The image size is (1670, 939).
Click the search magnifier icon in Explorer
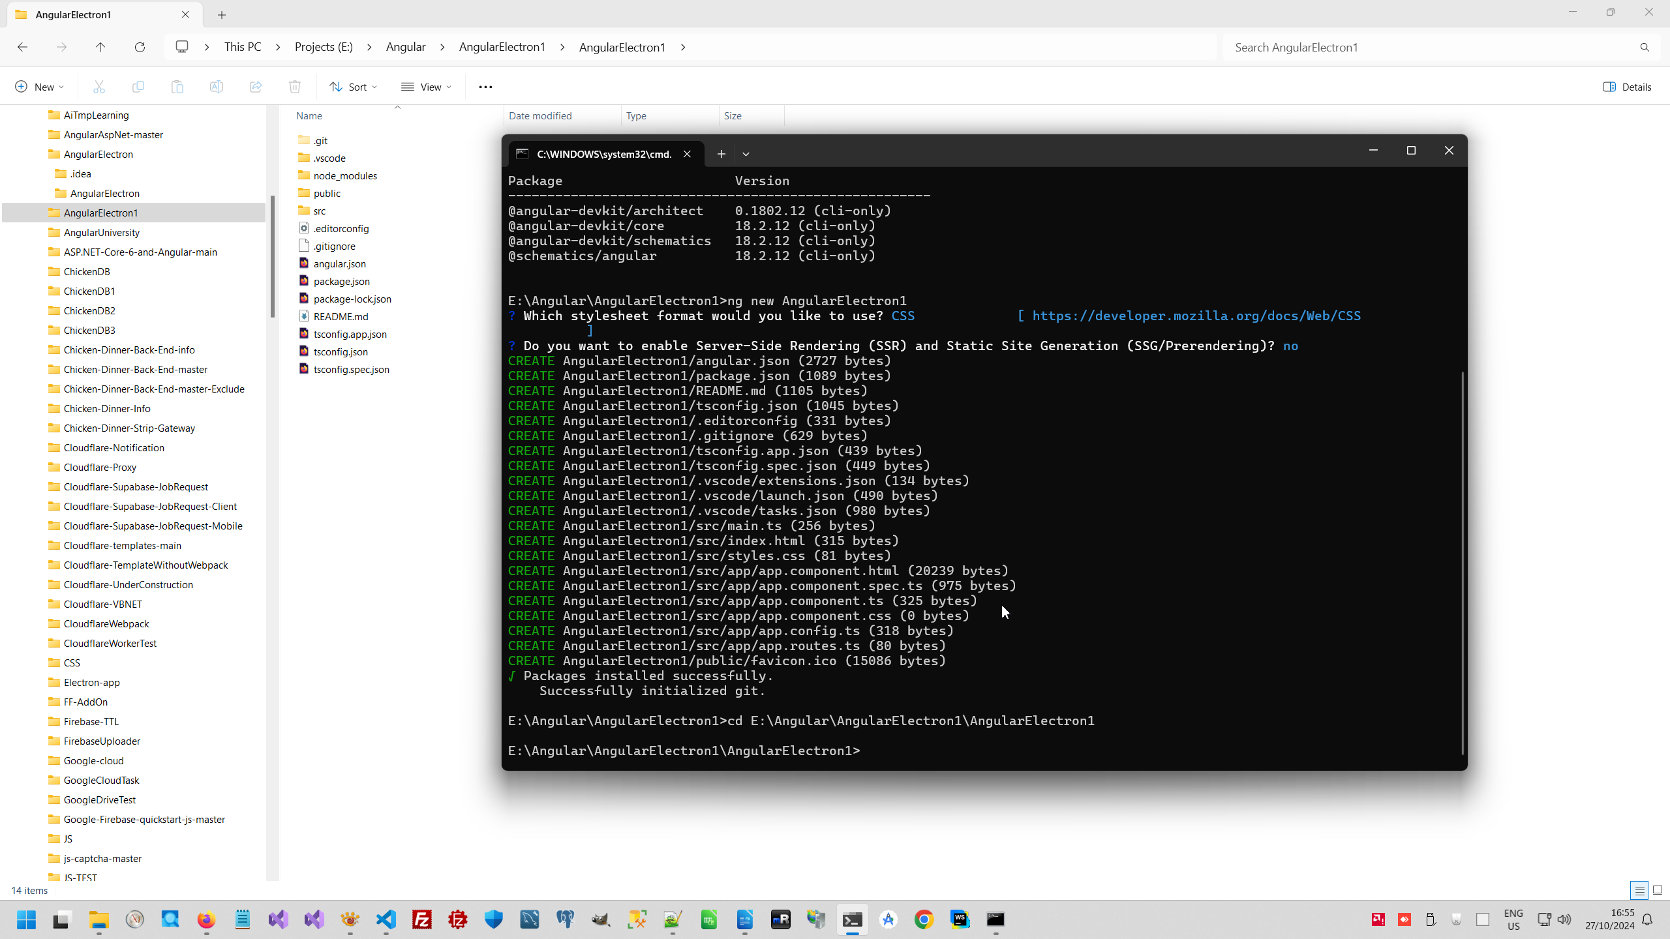(1644, 47)
